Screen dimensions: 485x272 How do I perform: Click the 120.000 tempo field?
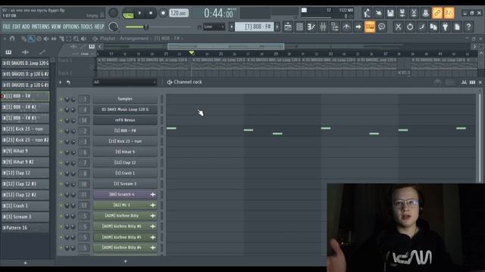tap(179, 14)
